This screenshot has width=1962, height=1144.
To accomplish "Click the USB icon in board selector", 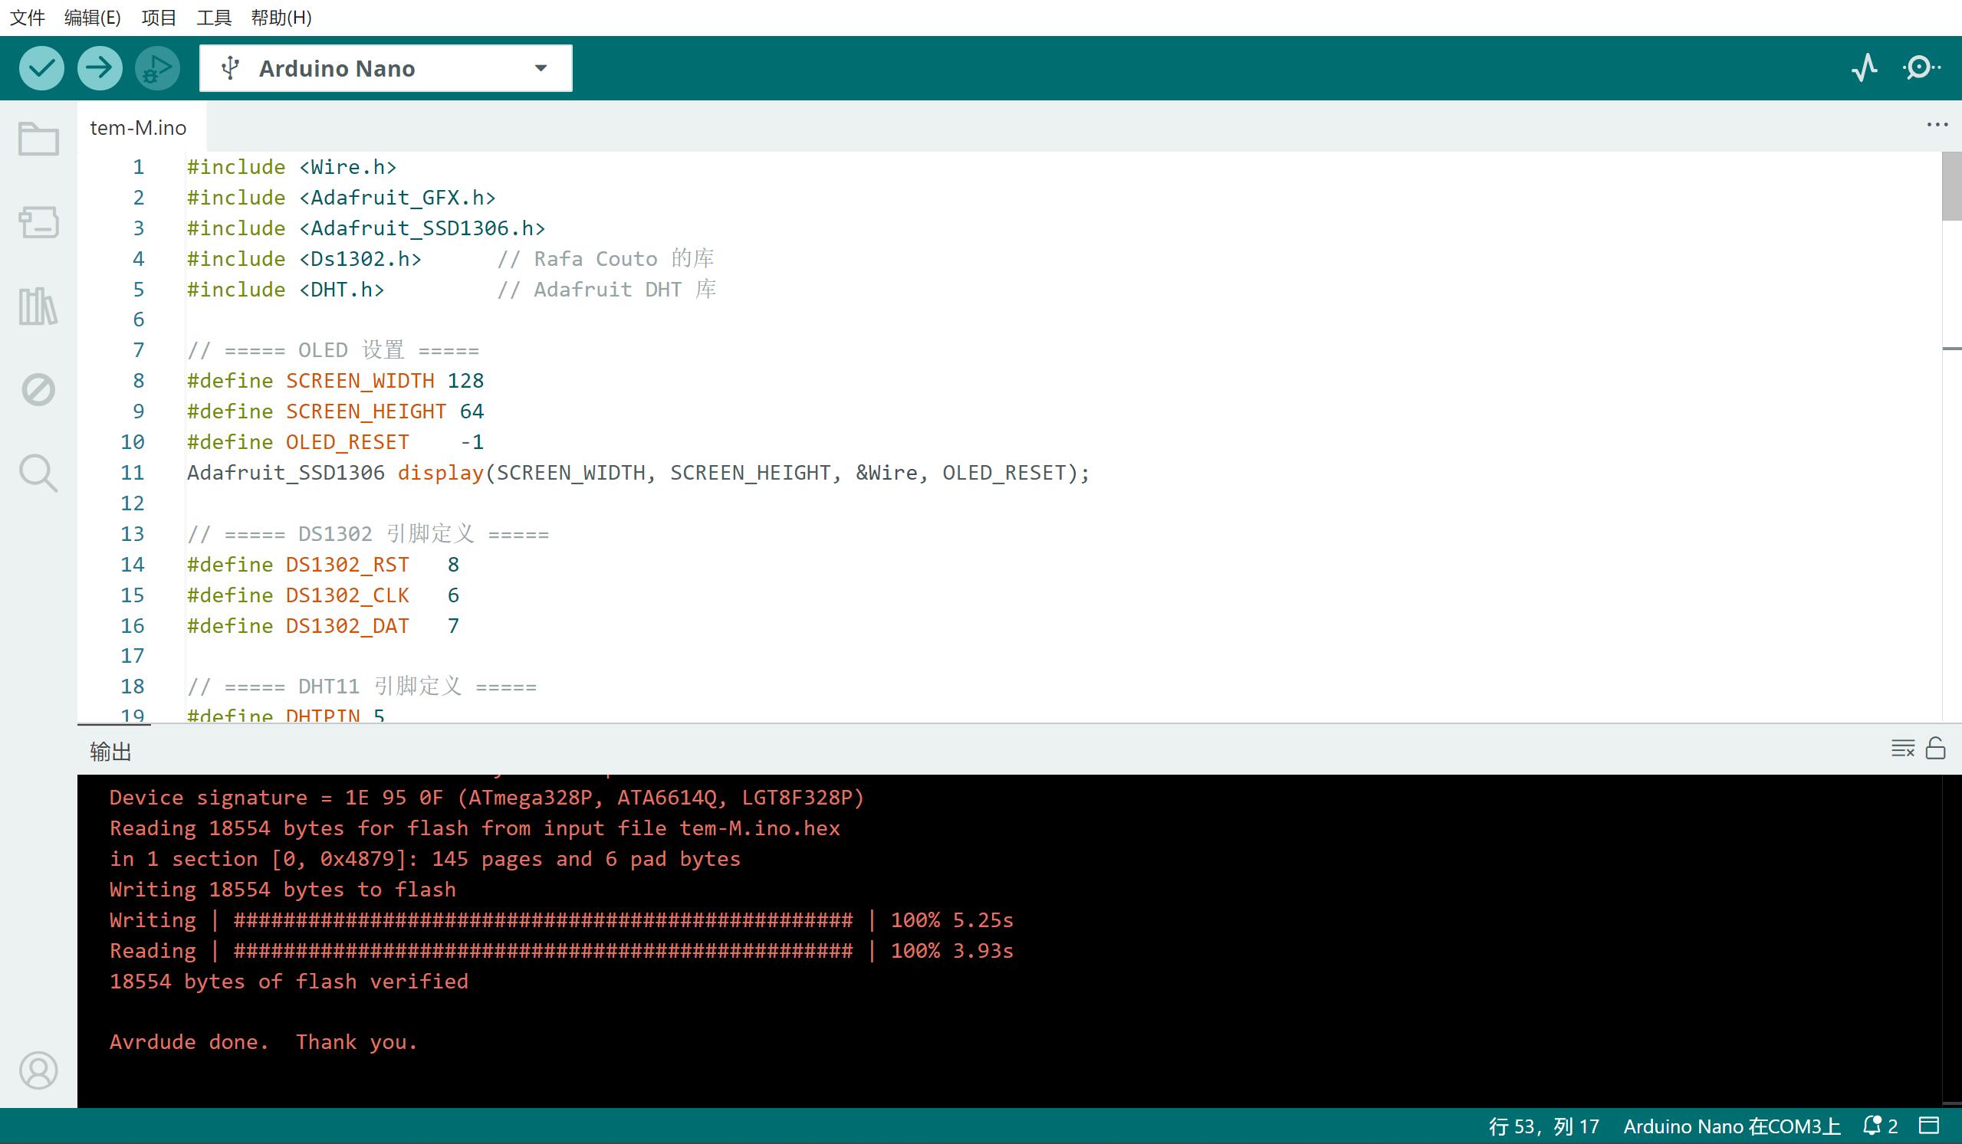I will coord(230,68).
